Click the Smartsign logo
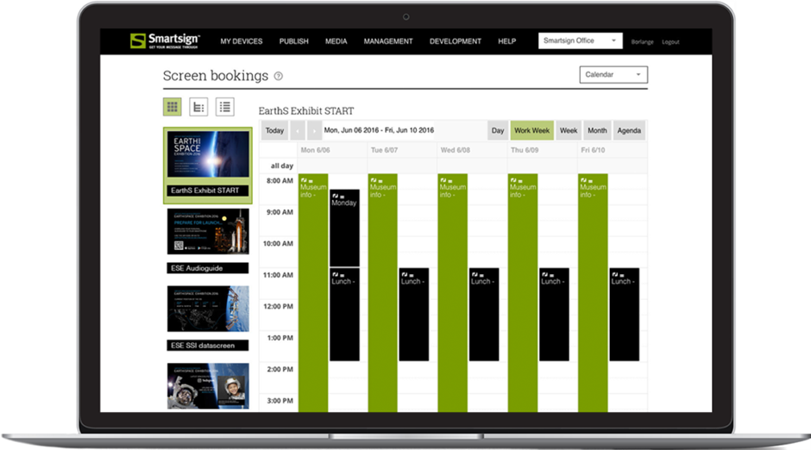 [163, 41]
